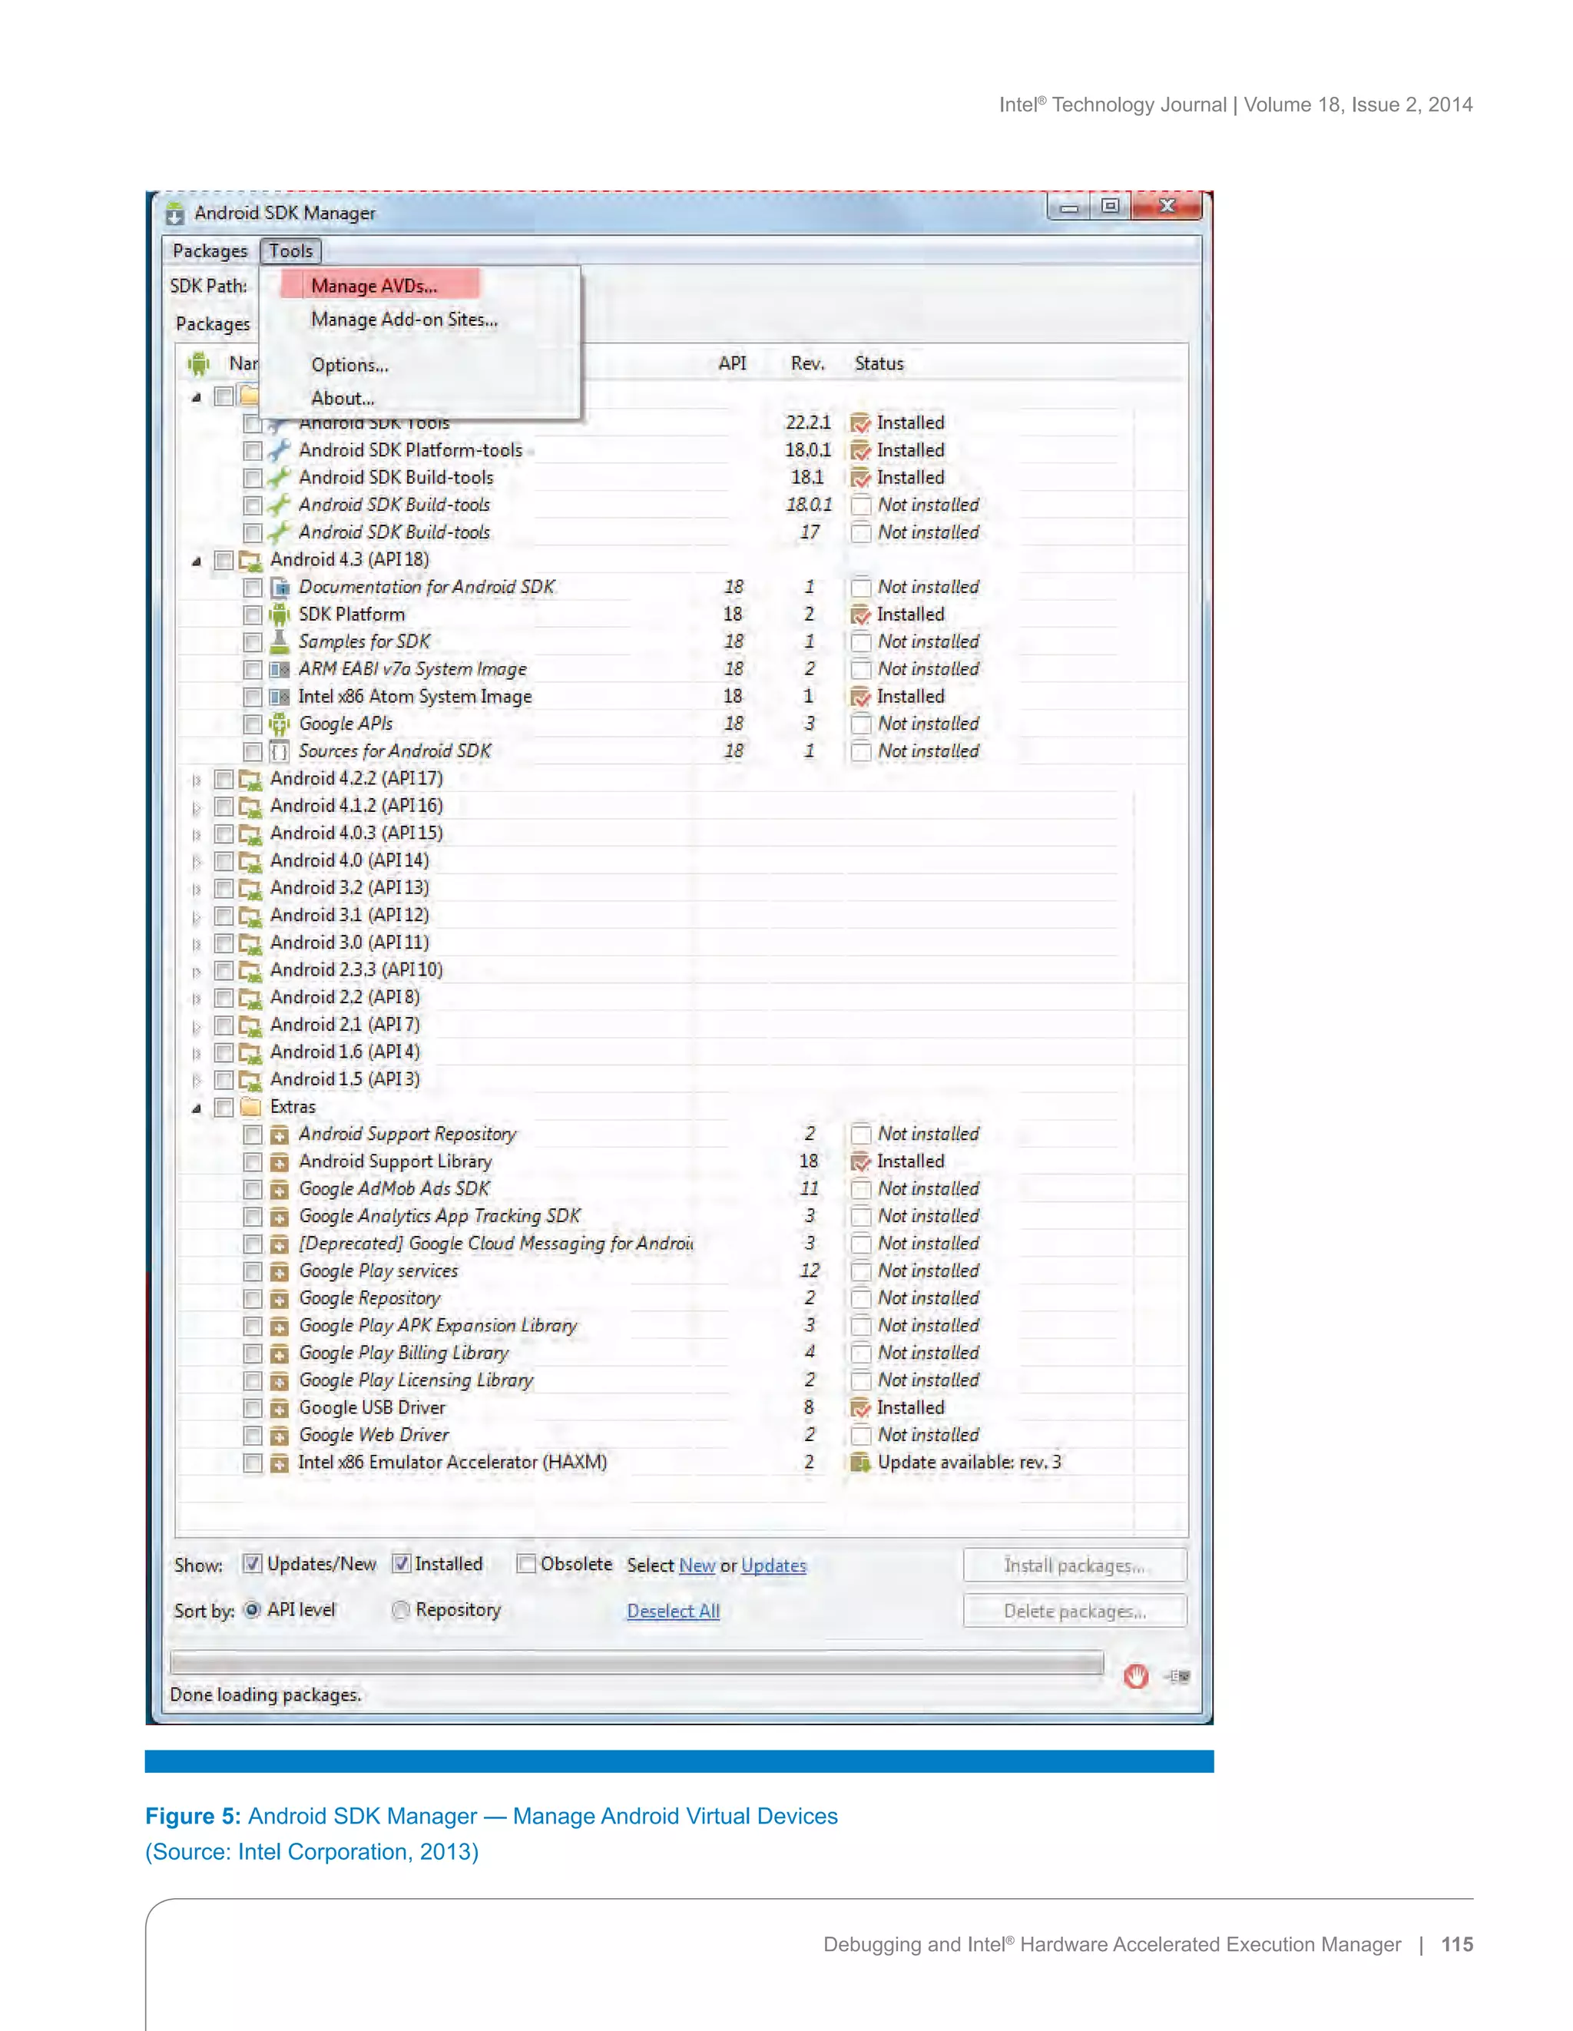The width and height of the screenshot is (1573, 2031).
Task: Check the Android 4.3 (API 18) group checkbox
Action: pos(223,560)
